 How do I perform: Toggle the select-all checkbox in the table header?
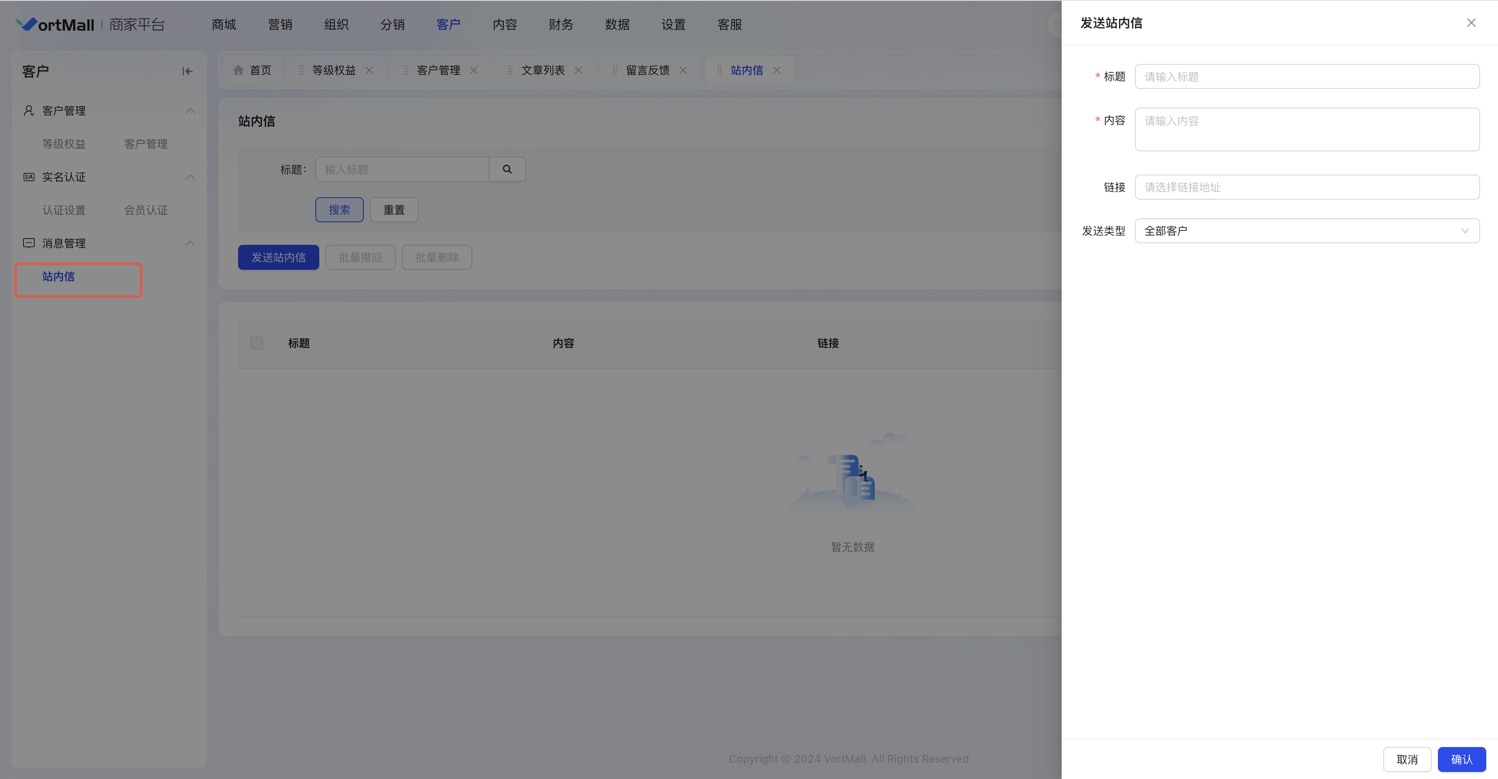(x=256, y=343)
